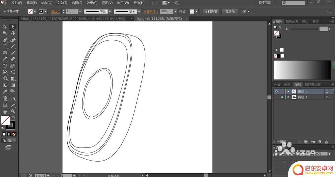Screen dimensions: 335x177
Task: Select the Shape Builder tool
Action: point(5,79)
